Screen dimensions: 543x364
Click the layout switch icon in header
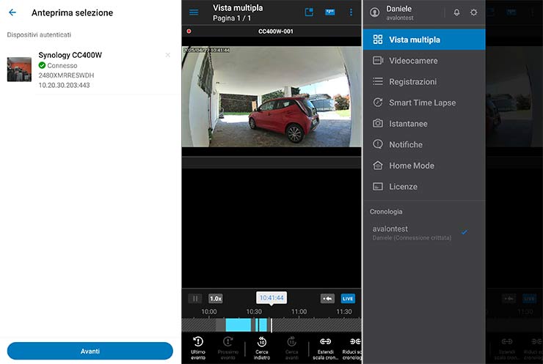point(309,12)
